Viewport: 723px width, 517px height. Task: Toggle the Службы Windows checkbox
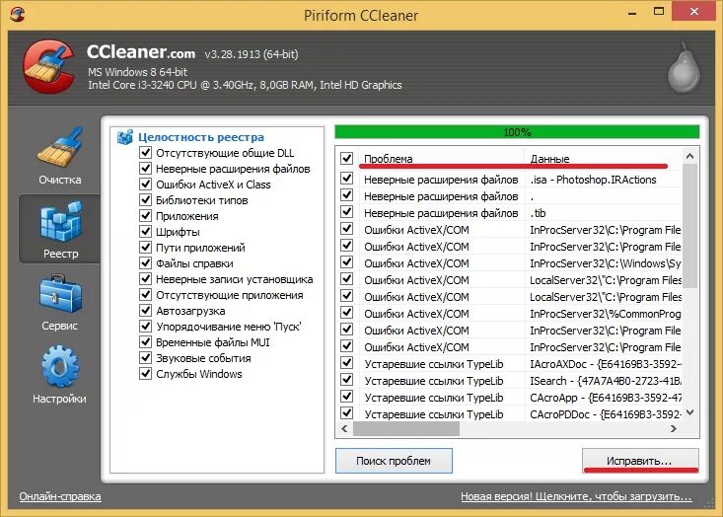146,373
